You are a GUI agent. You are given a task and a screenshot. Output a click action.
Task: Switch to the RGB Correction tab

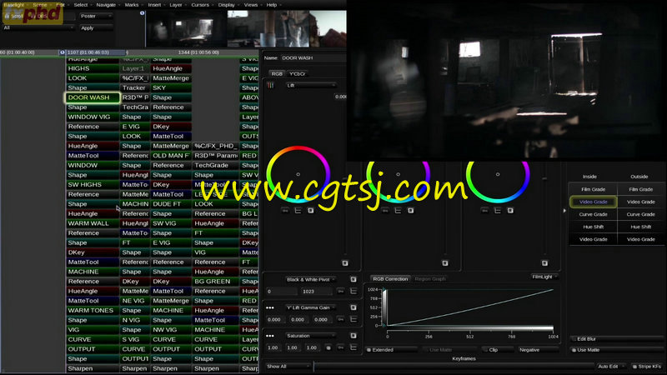coord(390,279)
